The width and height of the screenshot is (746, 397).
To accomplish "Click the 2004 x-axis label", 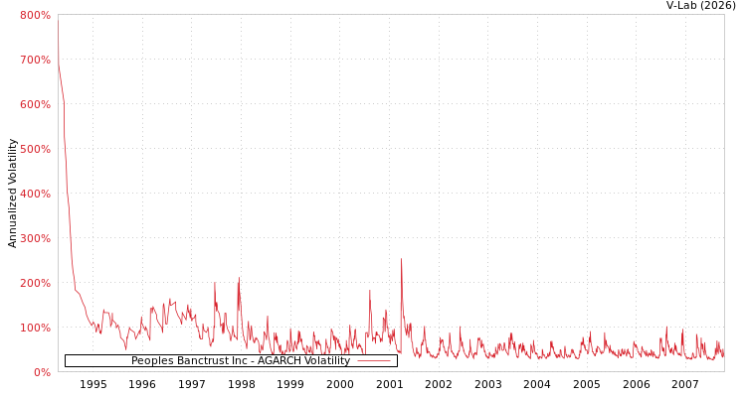I will tap(537, 384).
